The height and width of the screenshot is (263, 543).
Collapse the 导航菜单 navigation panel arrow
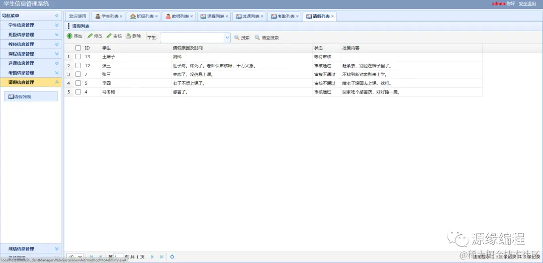tap(57, 16)
